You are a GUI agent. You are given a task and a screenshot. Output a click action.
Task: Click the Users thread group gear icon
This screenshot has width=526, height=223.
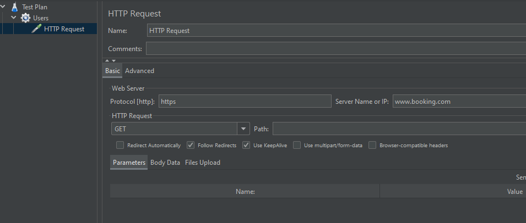pos(25,18)
